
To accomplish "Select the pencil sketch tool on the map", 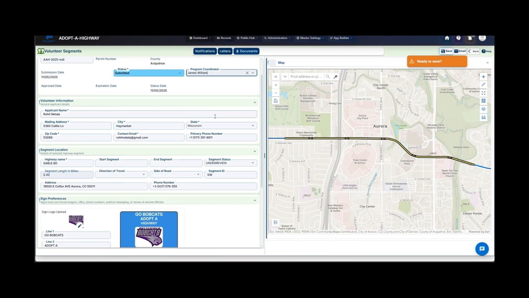I will tap(484, 84).
